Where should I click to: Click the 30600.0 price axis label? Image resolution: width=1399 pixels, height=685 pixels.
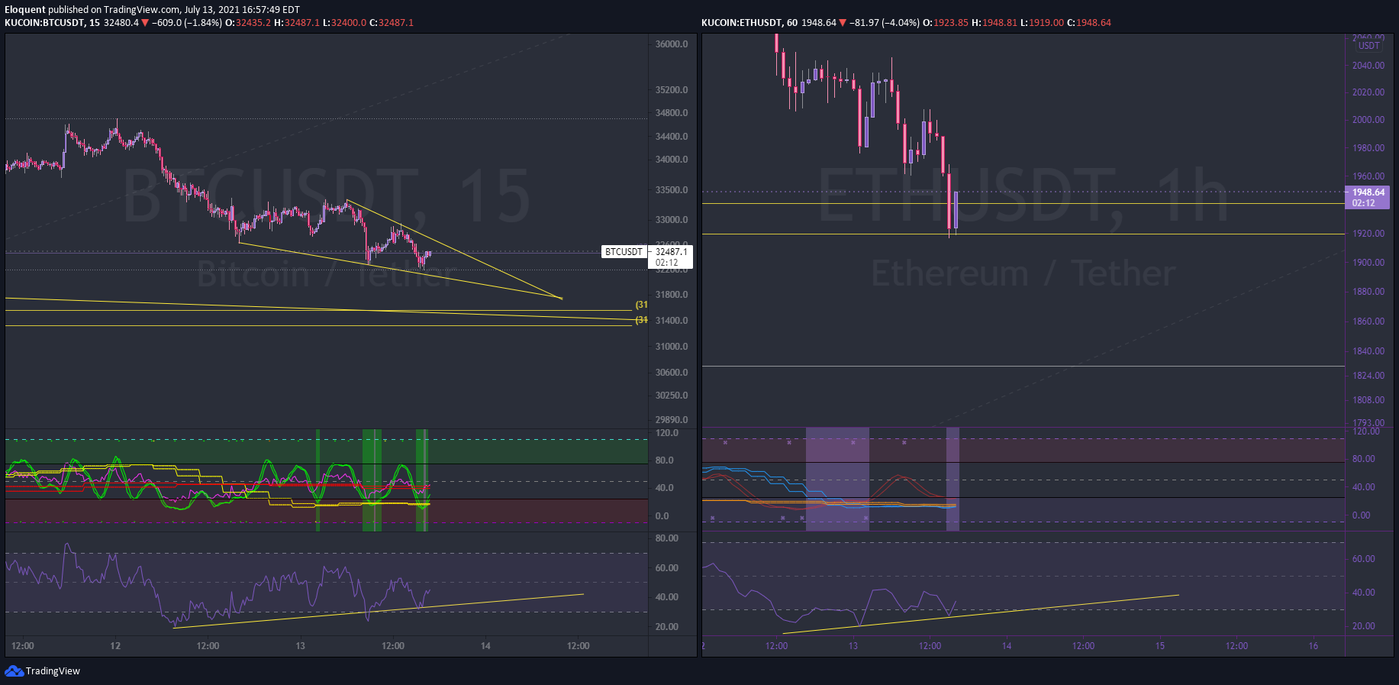click(x=672, y=373)
